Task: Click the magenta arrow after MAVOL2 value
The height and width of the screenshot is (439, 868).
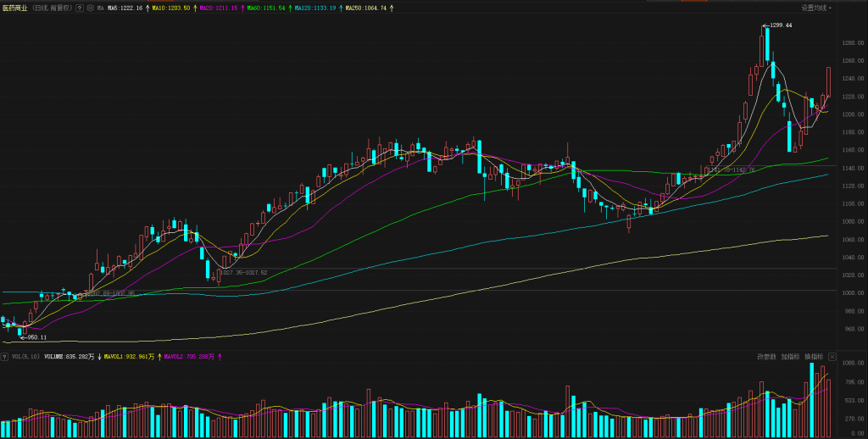Action: click(x=220, y=357)
